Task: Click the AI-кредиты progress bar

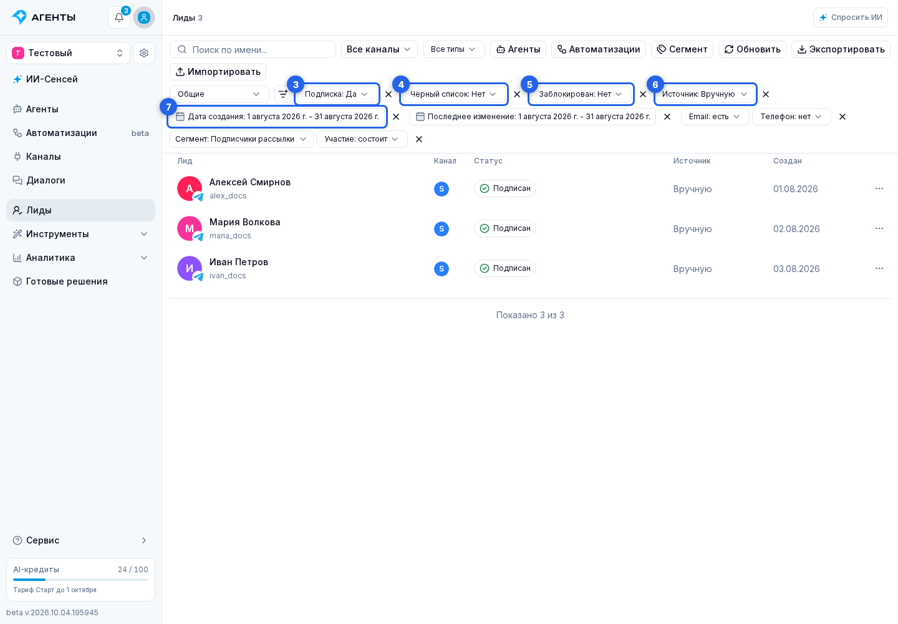Action: [80, 580]
